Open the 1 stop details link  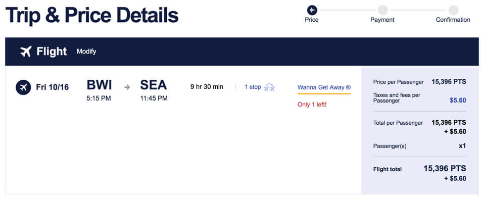[253, 87]
